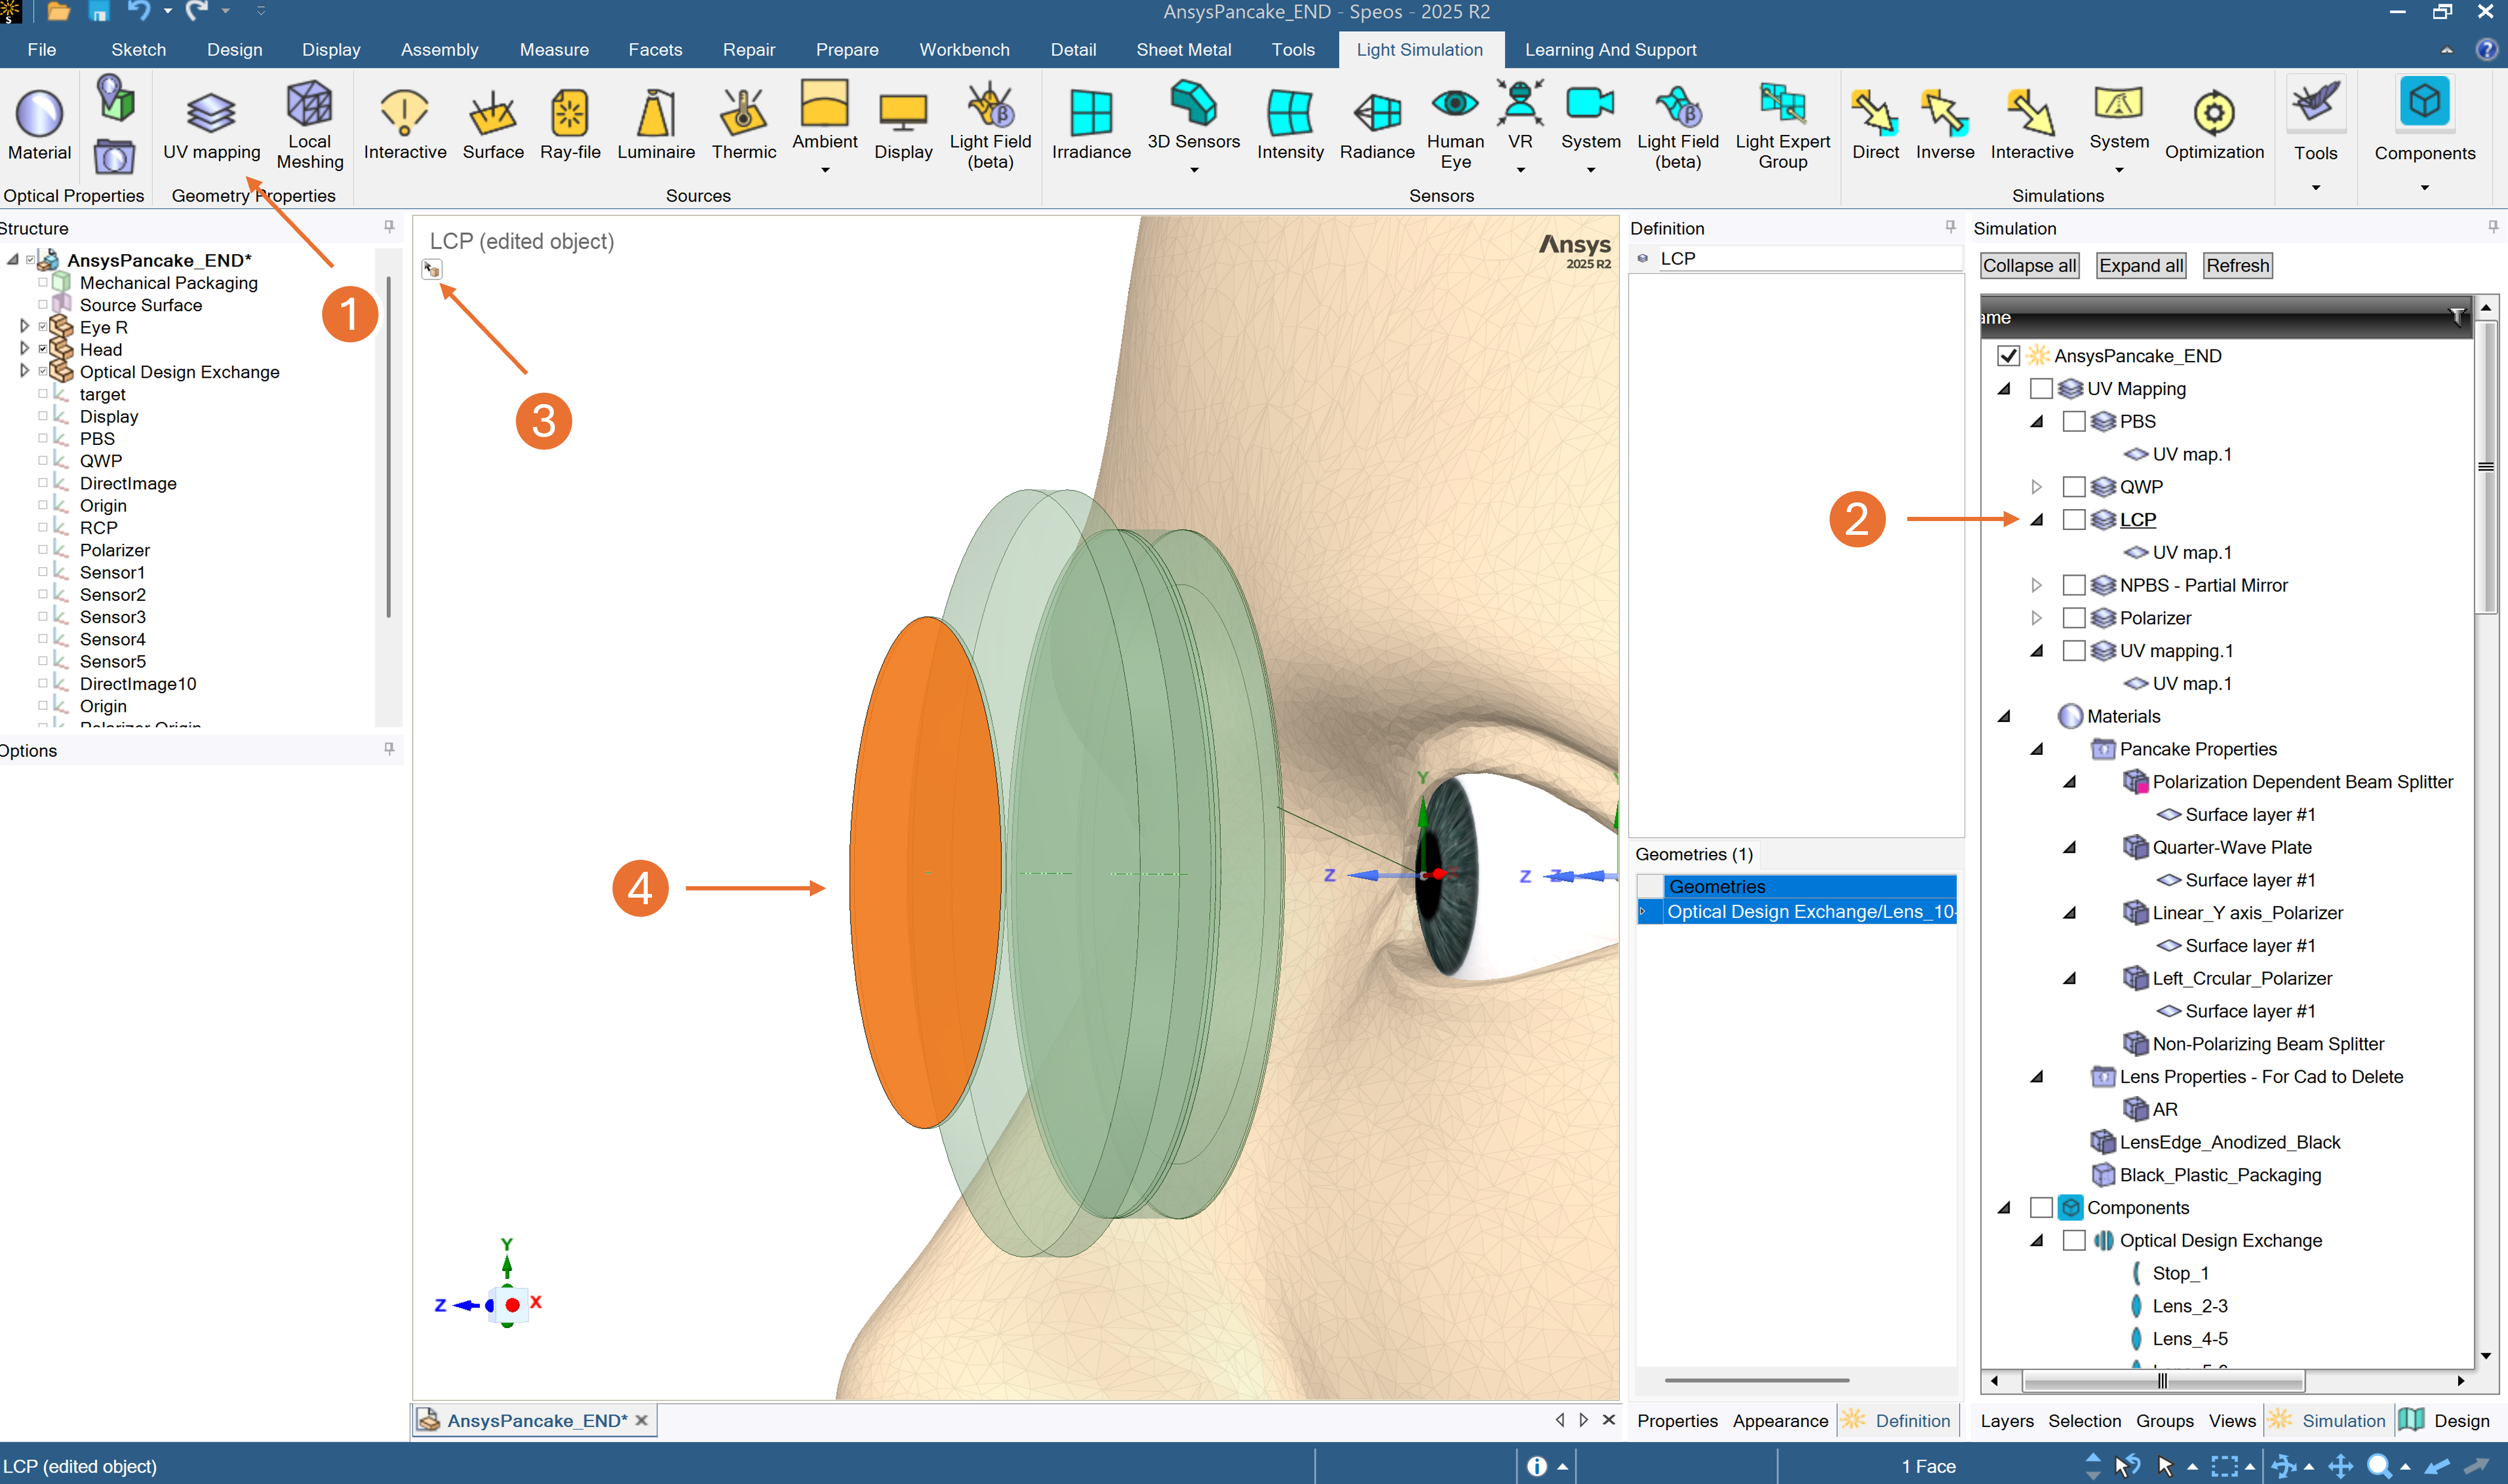Screen dimensions: 2508x1484
Task: Click the Refresh button
Action: [x=2237, y=266]
